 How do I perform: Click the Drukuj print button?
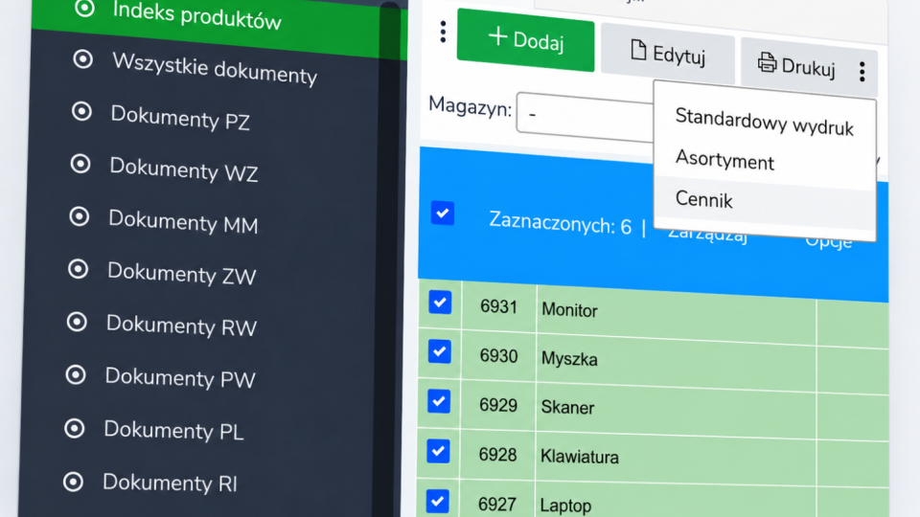tap(795, 66)
